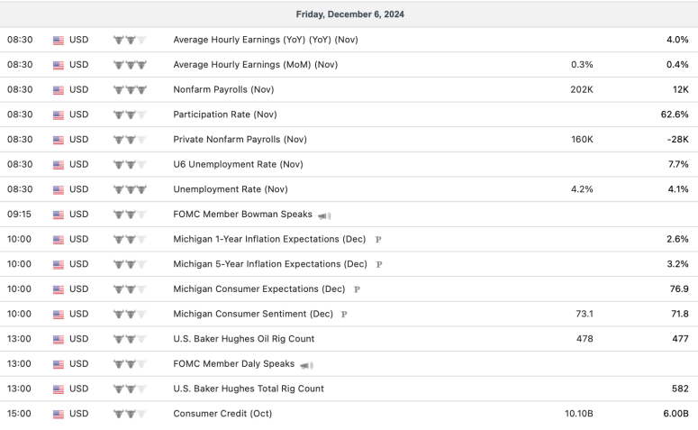Image resolution: width=698 pixels, height=430 pixels.
Task: Click US flag icon in Nonfarm Payrolls row
Action: [59, 90]
